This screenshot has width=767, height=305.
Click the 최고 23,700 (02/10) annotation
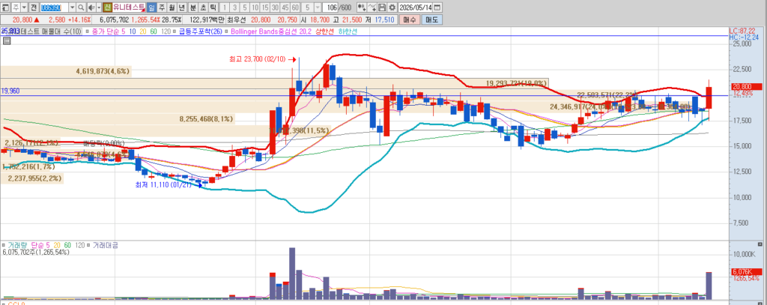(x=258, y=60)
